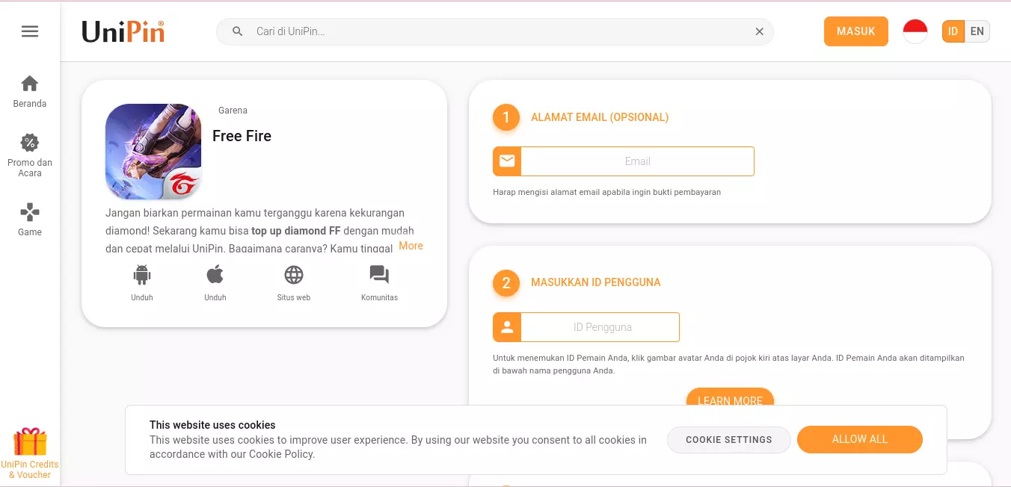Screen dimensions: 1011x487
Task: Click the user icon beside ID Pengguna
Action: click(507, 327)
